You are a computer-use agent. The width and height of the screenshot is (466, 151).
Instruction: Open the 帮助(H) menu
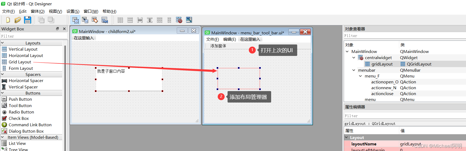(110, 11)
